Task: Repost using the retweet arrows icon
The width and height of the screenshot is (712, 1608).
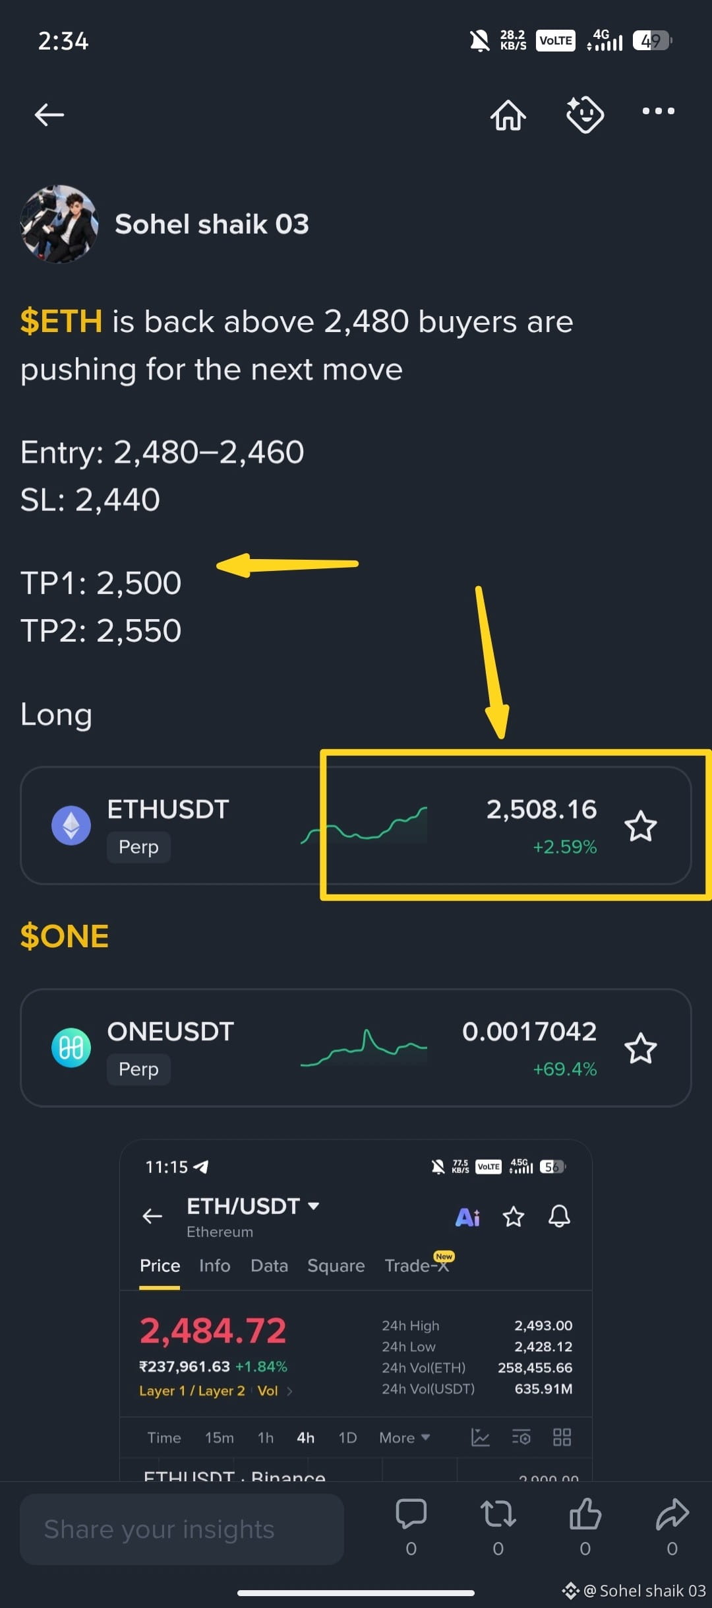Action: (498, 1514)
